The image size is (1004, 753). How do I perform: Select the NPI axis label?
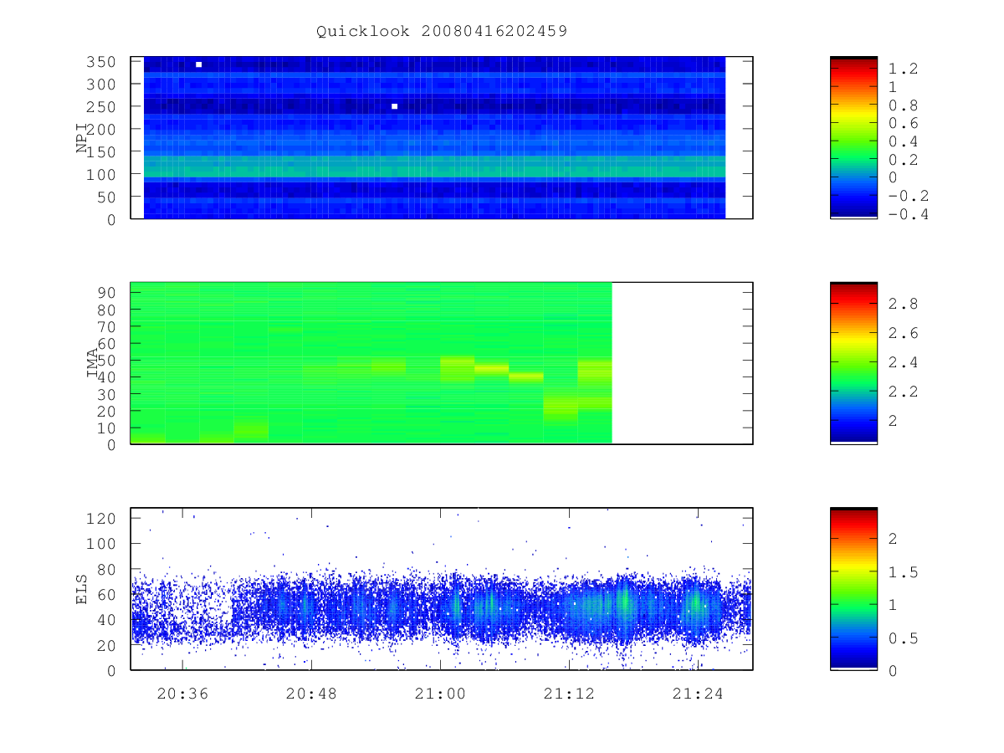82,137
